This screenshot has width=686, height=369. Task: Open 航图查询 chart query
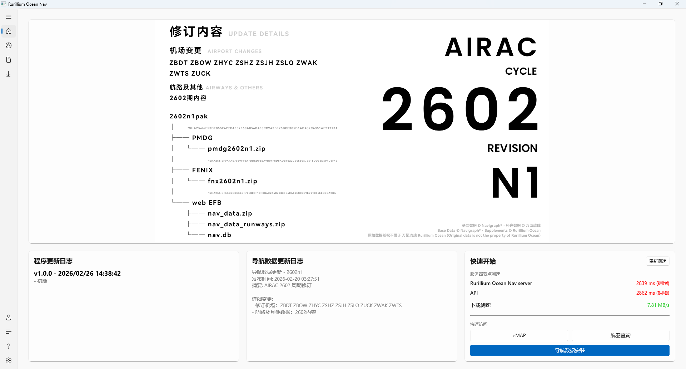[x=620, y=335]
